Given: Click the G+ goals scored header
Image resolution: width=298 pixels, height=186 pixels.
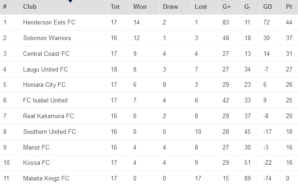Looking at the screenshot, I should pyautogui.click(x=227, y=7).
